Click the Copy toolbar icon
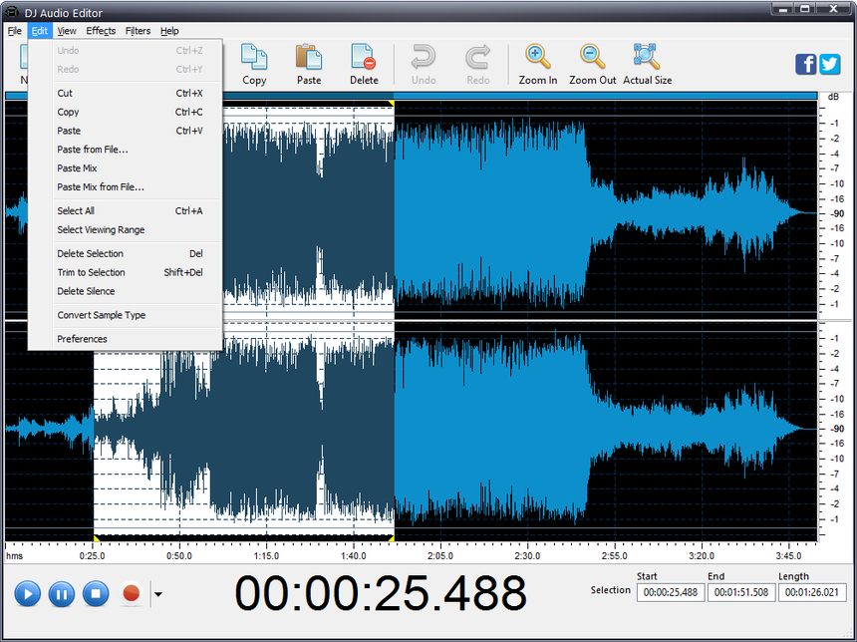 (254, 57)
